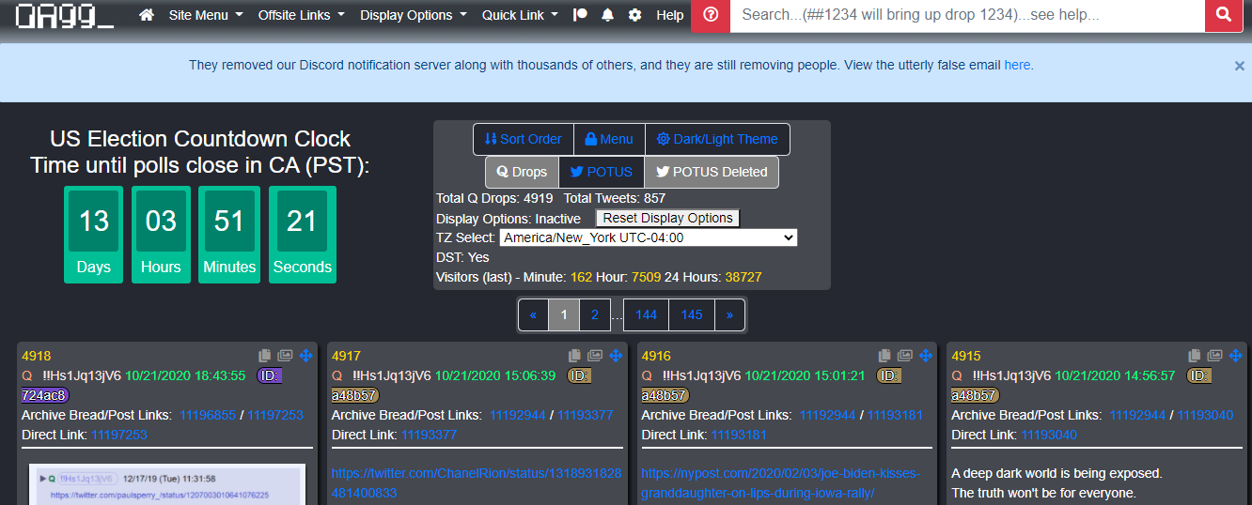The height and width of the screenshot is (505, 1252).
Task: Expand the Offsite Links dropdown
Action: click(301, 15)
